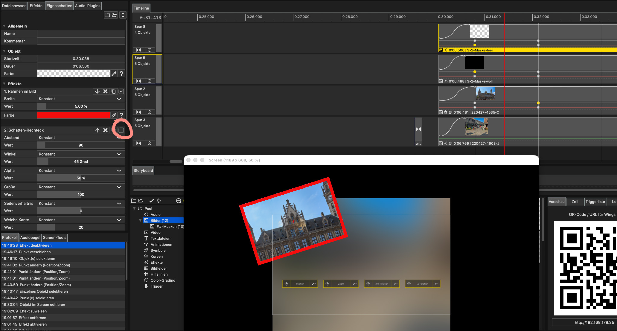617x331 pixels.
Task: Collapse the Bilder (12) tree node
Action: click(140, 221)
